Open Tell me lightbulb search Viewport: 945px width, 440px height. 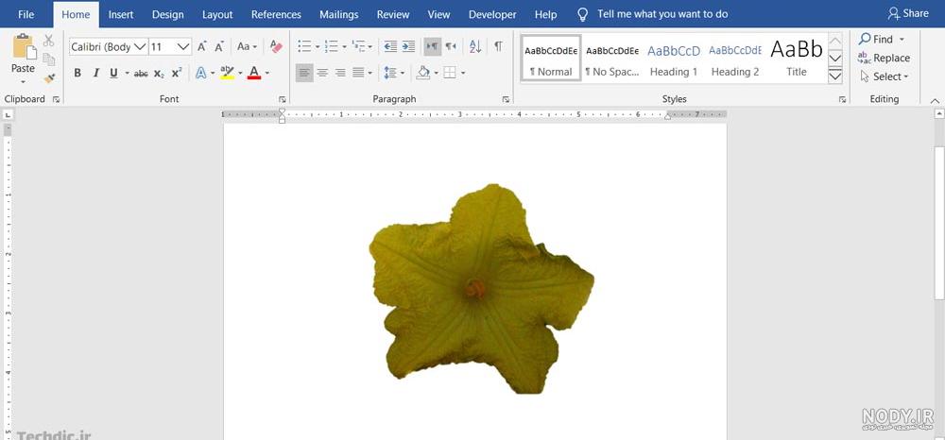coord(582,14)
